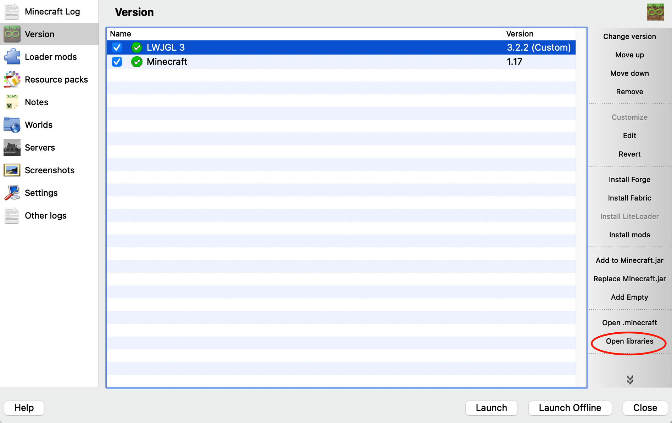Click the Launch button
This screenshot has height=423, width=672.
(491, 408)
